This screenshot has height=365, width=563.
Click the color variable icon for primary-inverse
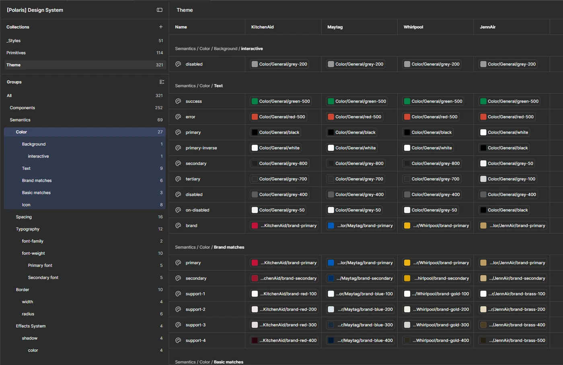pyautogui.click(x=178, y=148)
